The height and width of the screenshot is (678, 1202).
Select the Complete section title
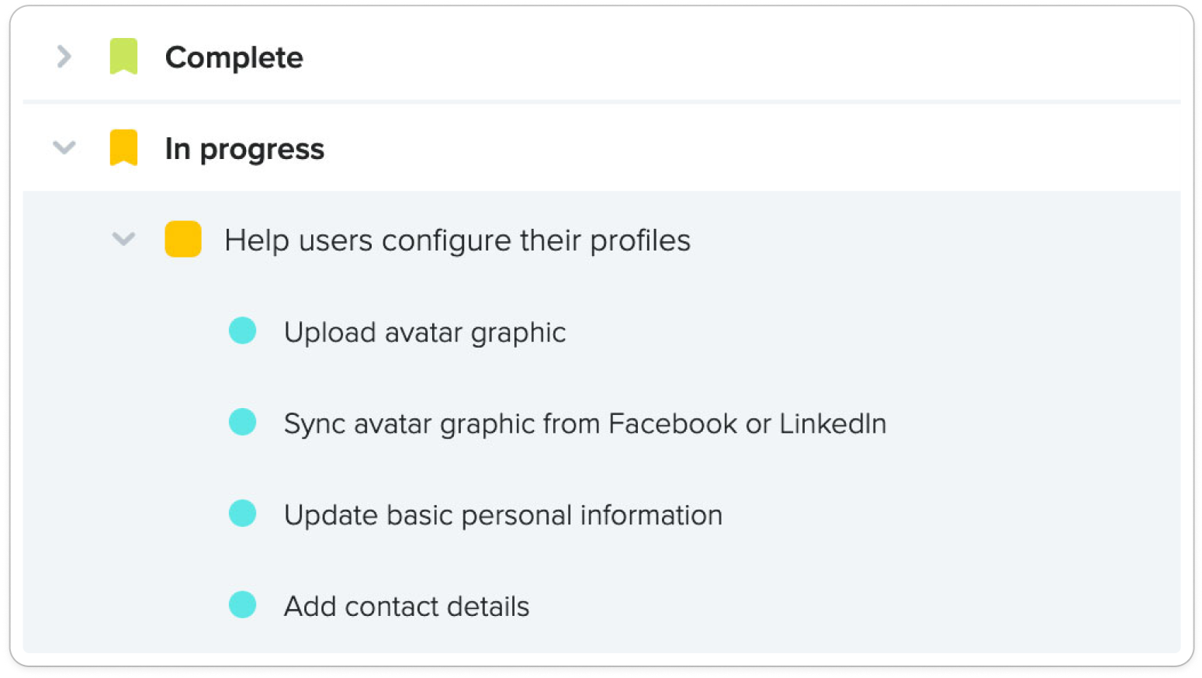coord(234,57)
